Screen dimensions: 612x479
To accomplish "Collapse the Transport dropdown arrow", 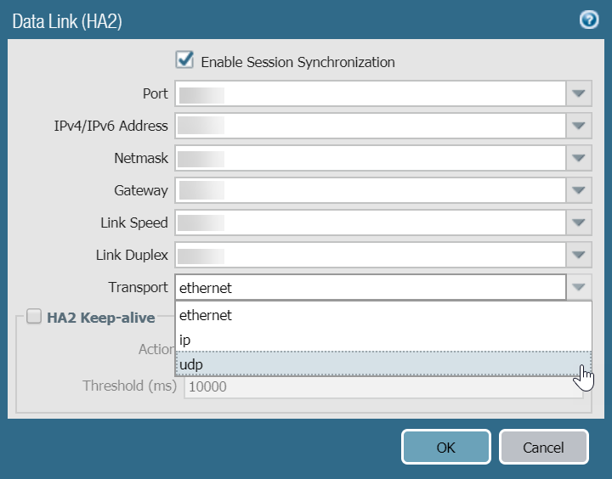I will tap(579, 287).
